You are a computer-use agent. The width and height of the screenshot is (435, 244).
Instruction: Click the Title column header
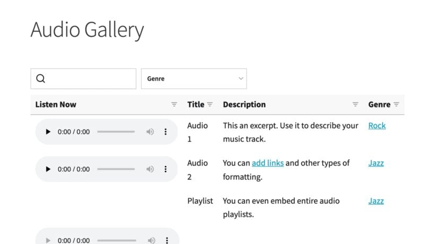(196, 104)
